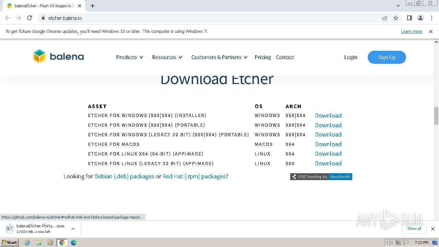This screenshot has width=439, height=247.
Task: Expand options for the balenaEtcher download
Action: (73, 229)
